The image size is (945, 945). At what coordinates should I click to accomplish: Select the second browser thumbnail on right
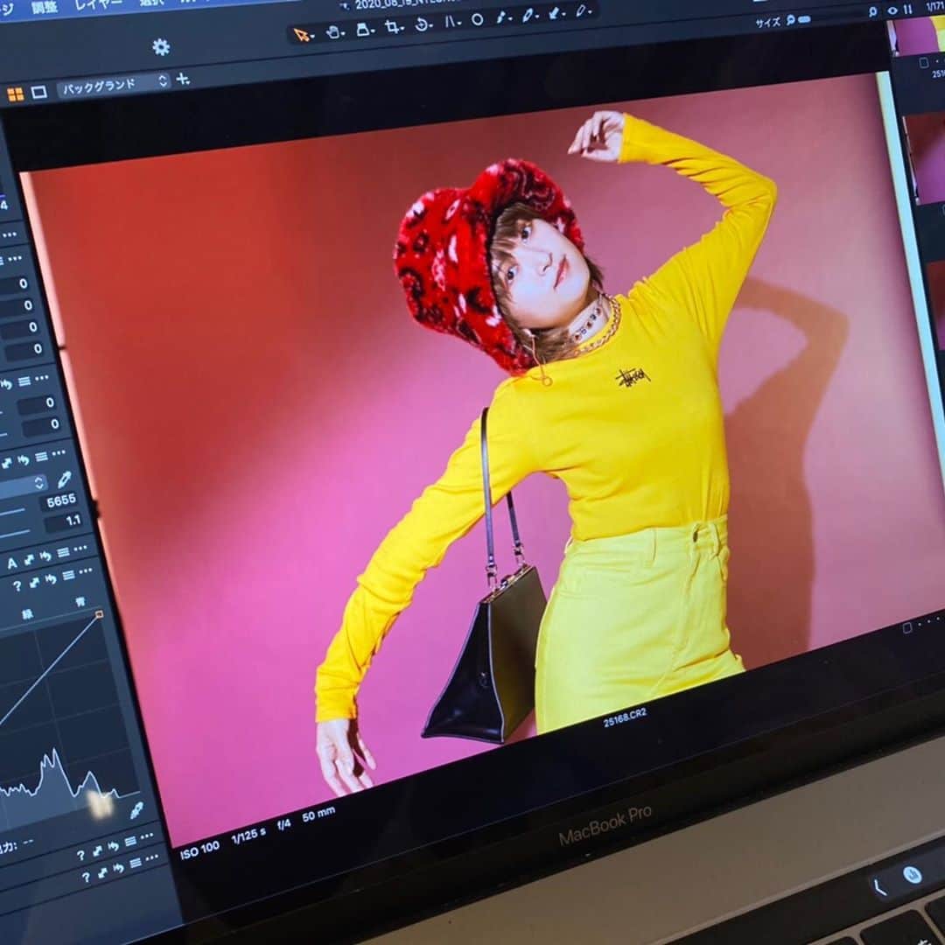(925, 157)
